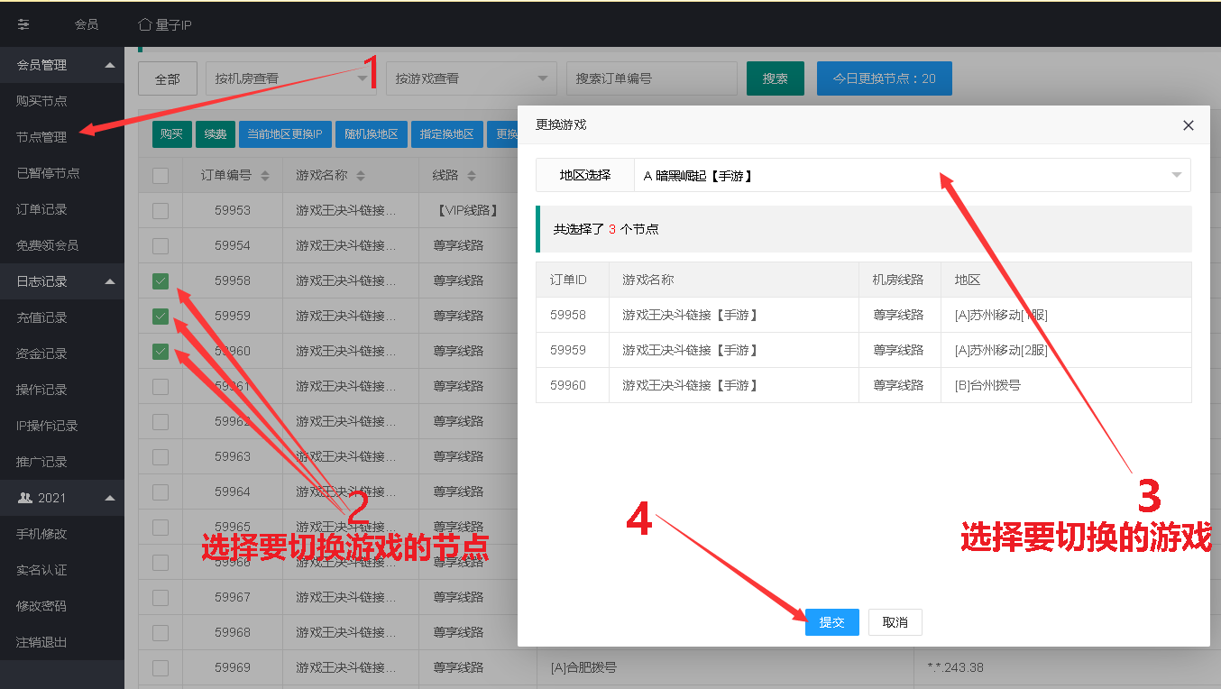The height and width of the screenshot is (689, 1221).
Task: Tick the checkbox for order 59953
Action: tap(161, 211)
